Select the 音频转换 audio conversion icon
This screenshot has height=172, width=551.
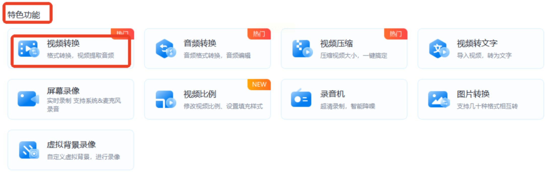(x=166, y=49)
